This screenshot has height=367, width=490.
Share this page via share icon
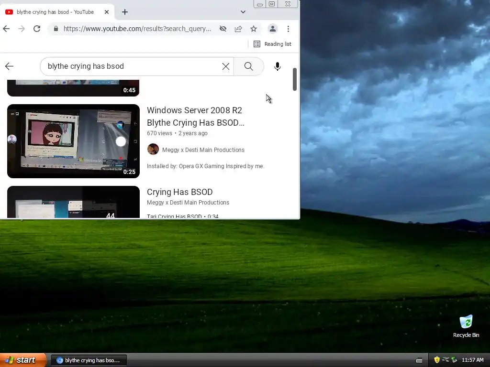238,29
